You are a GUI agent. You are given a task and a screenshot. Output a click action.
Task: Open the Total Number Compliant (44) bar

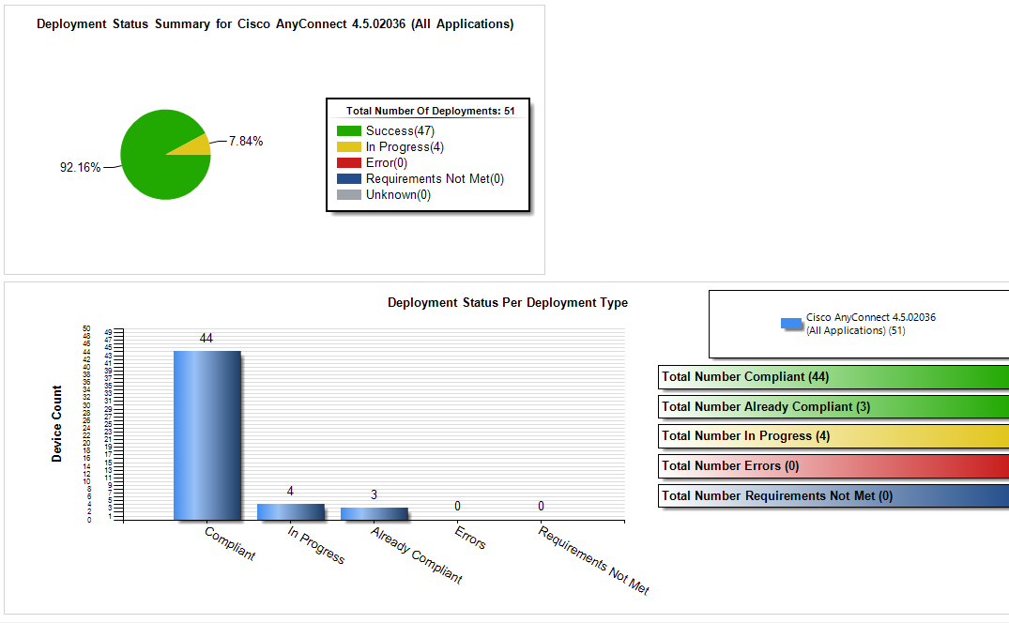click(x=834, y=377)
